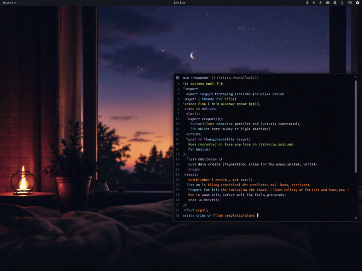Click the ring-shaped tray icon in top bar
The height and width of the screenshot is (271, 362).
pos(335,3)
